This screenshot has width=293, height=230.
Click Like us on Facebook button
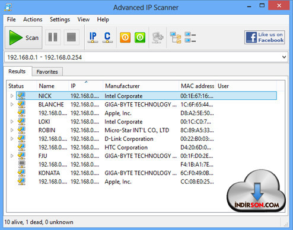[x=265, y=37]
